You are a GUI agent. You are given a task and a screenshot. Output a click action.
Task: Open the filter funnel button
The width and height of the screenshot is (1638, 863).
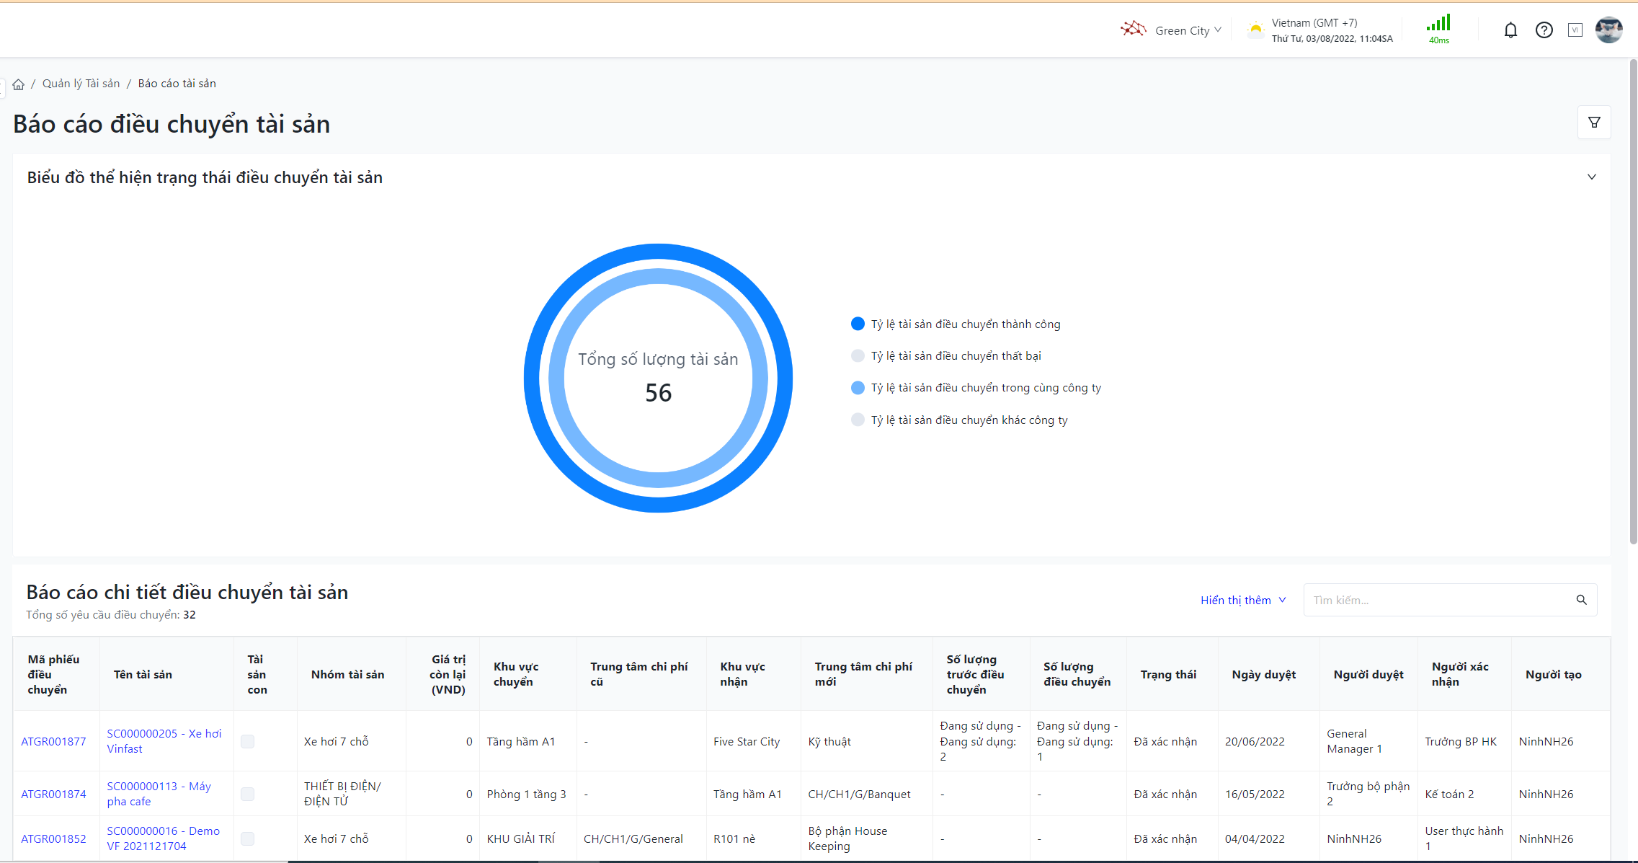pos(1594,123)
